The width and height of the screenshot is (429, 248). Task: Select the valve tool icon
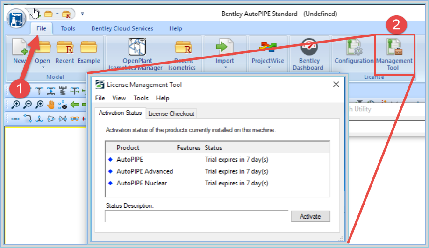tap(63, 119)
